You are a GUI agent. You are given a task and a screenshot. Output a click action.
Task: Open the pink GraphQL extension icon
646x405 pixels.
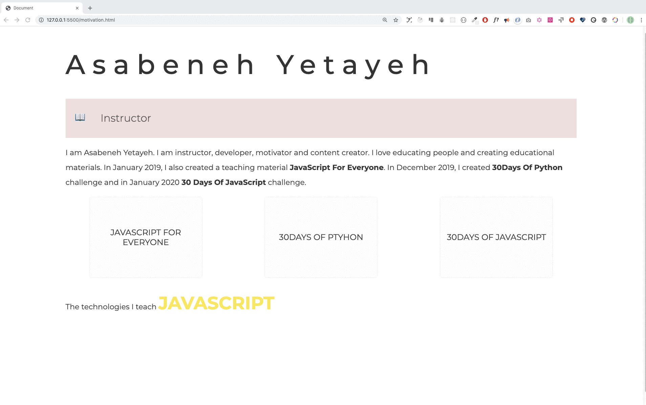pos(539,20)
